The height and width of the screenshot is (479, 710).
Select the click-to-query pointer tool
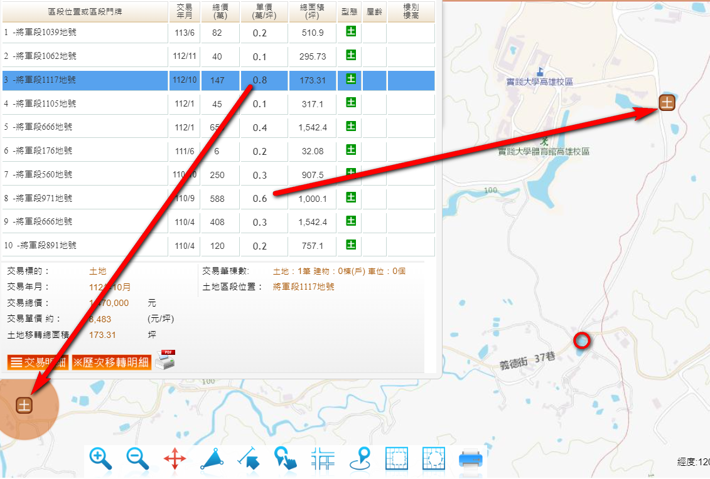tap(286, 459)
